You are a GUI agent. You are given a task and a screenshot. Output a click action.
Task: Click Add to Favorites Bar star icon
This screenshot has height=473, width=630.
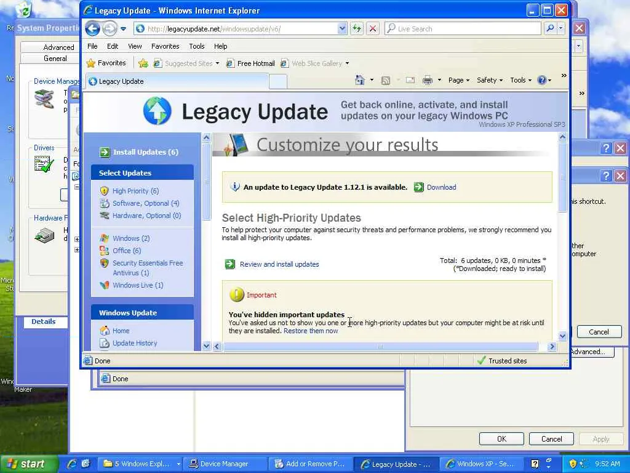(143, 63)
